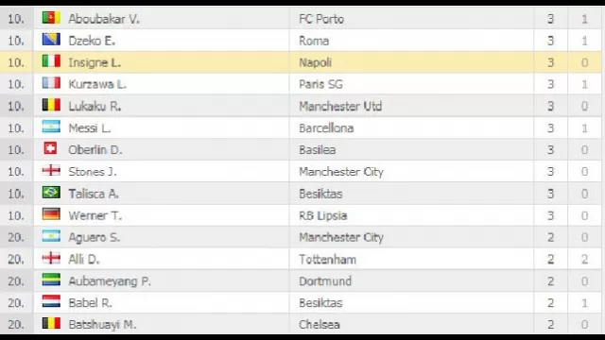
Task: Open the Tottenham team link
Action: 328,259
